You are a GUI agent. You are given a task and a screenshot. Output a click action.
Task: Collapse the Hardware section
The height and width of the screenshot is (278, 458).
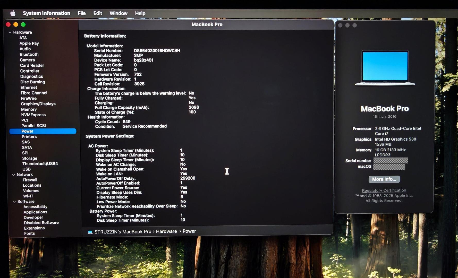(x=10, y=32)
